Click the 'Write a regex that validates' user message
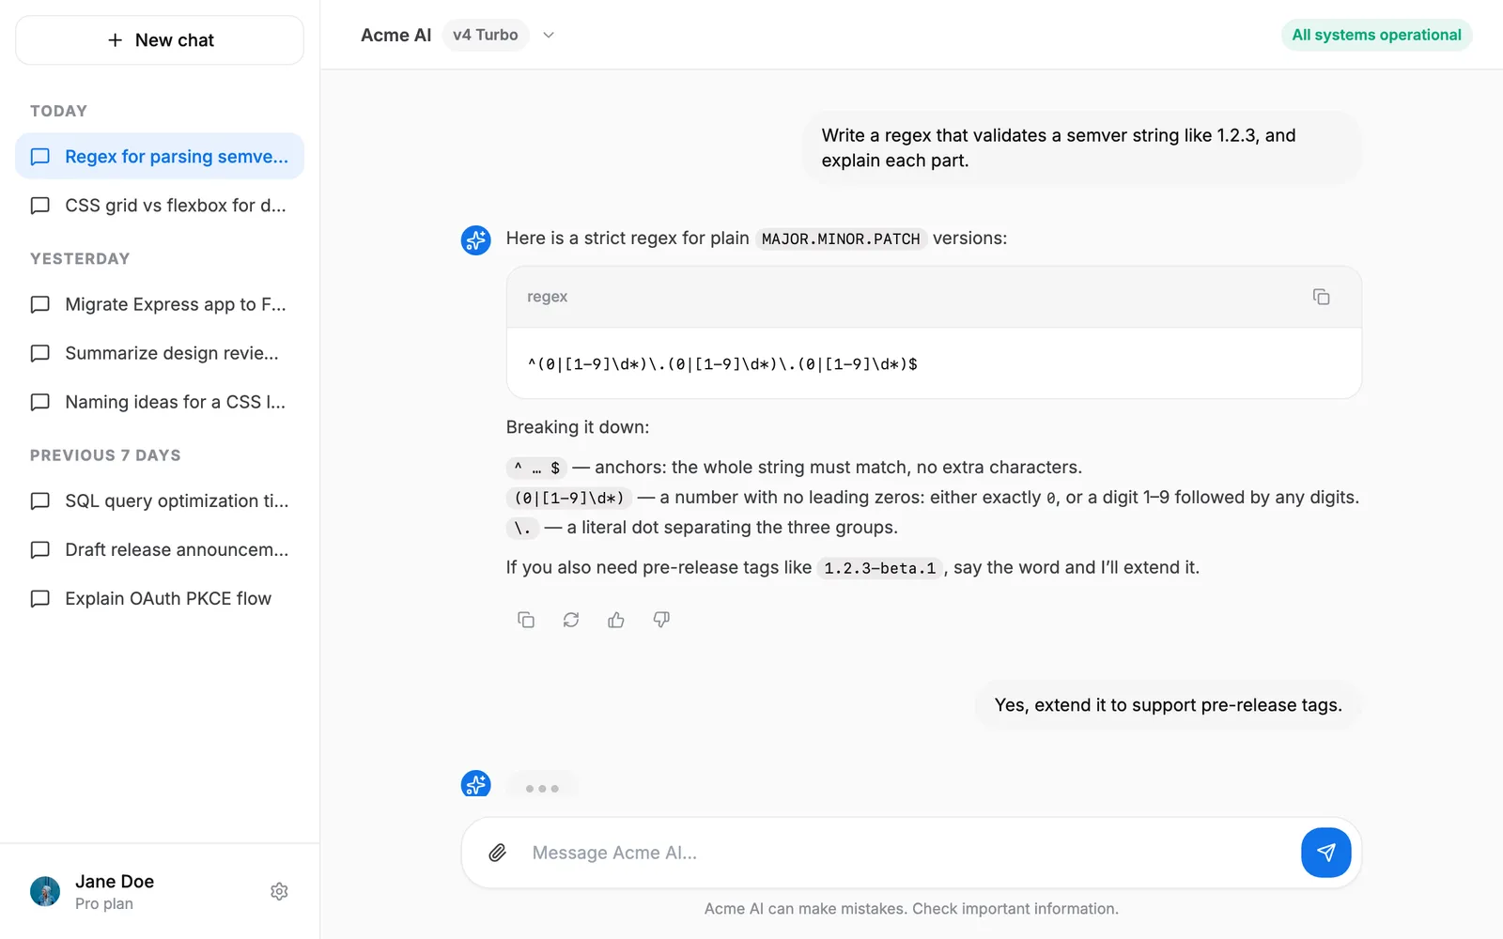Image resolution: width=1503 pixels, height=939 pixels. [1081, 147]
